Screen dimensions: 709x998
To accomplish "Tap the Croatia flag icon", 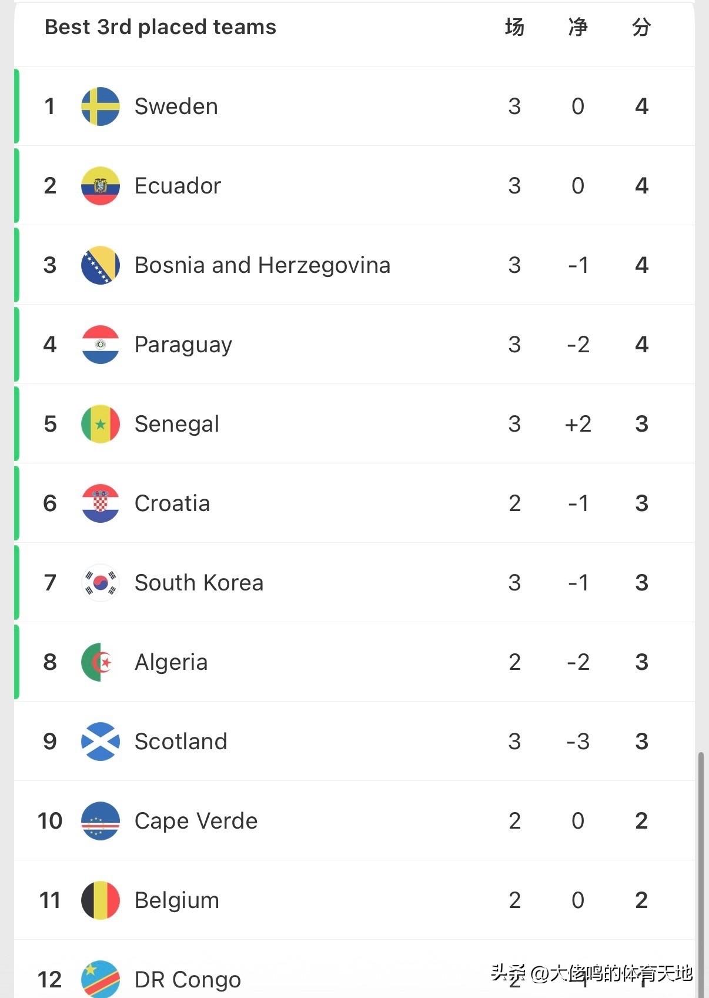I will tap(101, 503).
